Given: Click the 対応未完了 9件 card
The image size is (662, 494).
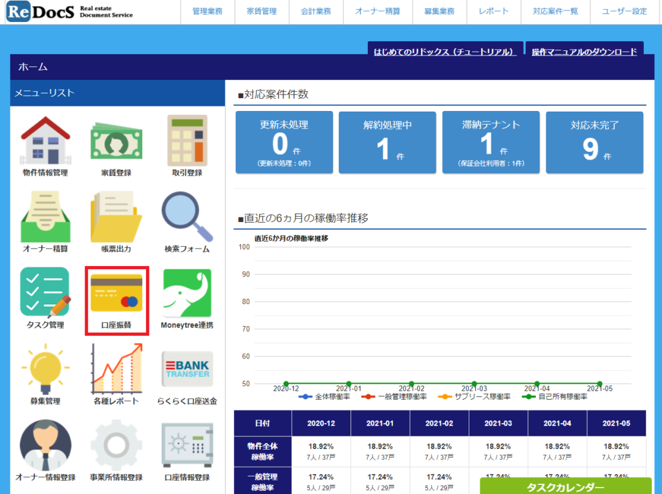Looking at the screenshot, I should coord(595,143).
